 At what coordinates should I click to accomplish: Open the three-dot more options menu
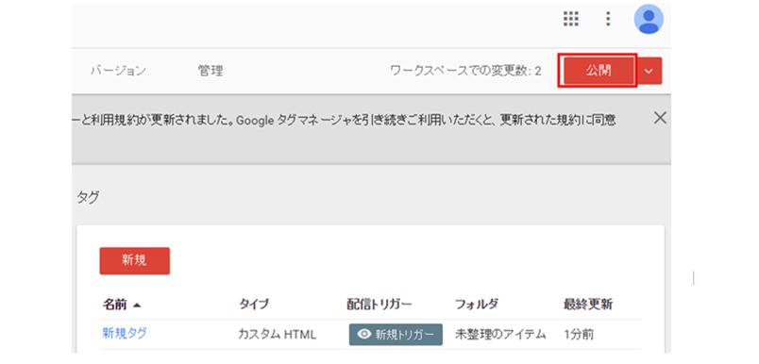pos(609,19)
